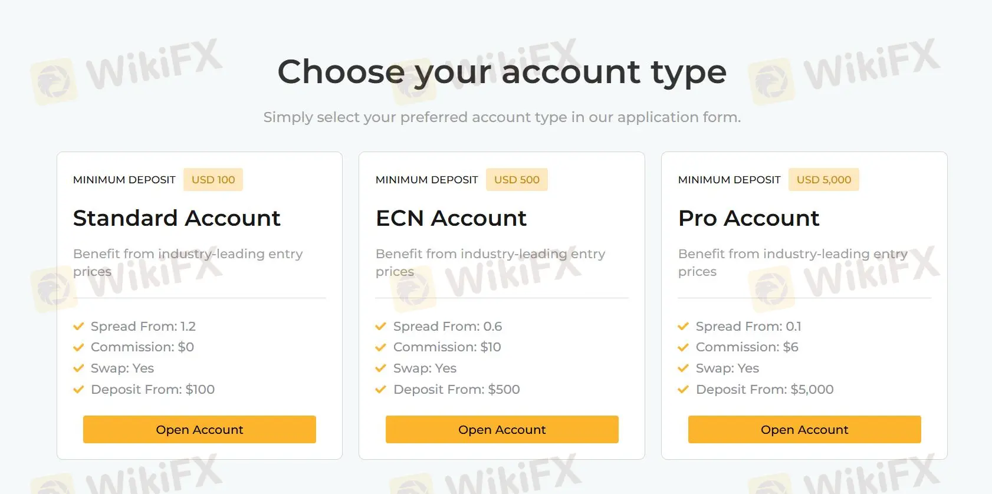Click checkmark next to Deposit From: $5,000
Image resolution: width=992 pixels, height=494 pixels.
[x=684, y=390]
